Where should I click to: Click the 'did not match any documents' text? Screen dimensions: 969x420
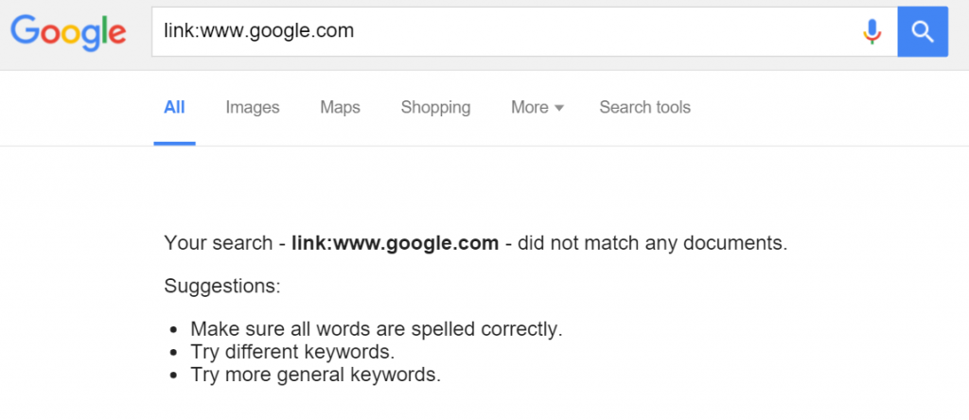(652, 243)
